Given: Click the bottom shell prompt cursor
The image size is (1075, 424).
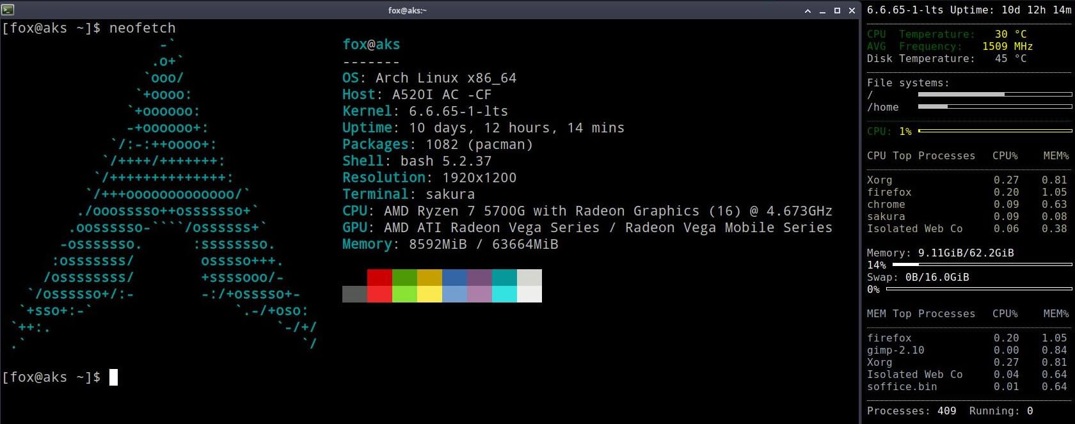Looking at the screenshot, I should (x=113, y=377).
